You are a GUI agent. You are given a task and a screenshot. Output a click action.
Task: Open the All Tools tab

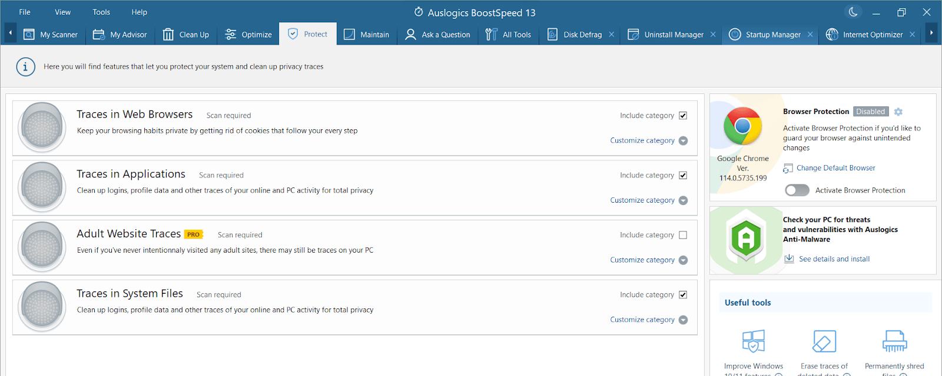click(x=508, y=35)
